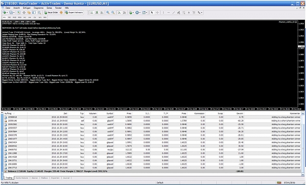Open the Ansicht menu
Screen dimensions: 306x185
16,8
